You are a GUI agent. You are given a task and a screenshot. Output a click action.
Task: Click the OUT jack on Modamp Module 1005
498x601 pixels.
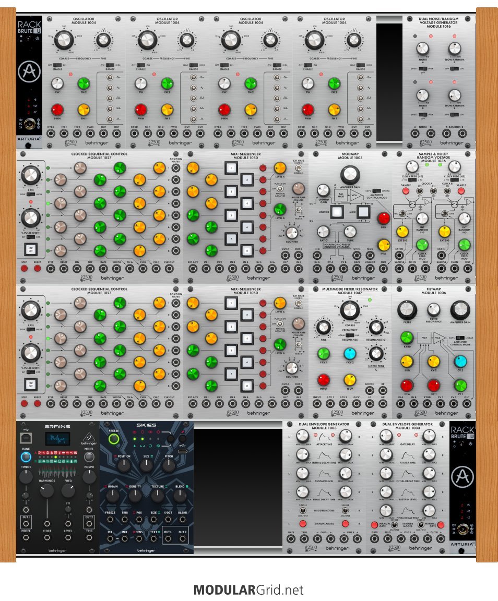[383, 268]
